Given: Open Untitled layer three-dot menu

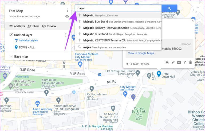Looking at the screenshot, I should tap(66, 35).
